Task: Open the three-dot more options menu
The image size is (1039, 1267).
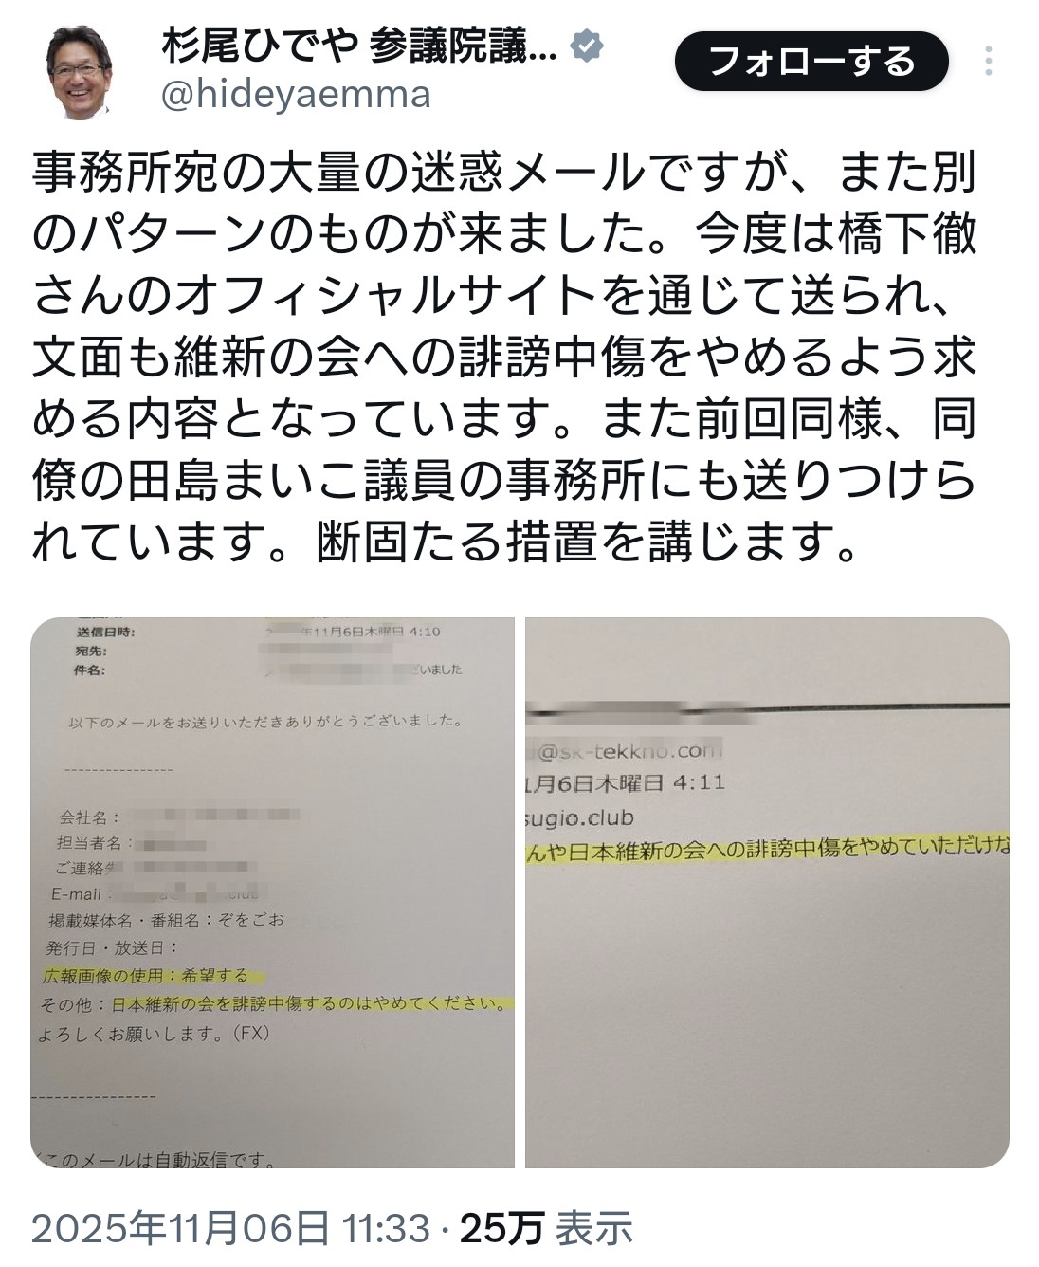Action: click(989, 62)
